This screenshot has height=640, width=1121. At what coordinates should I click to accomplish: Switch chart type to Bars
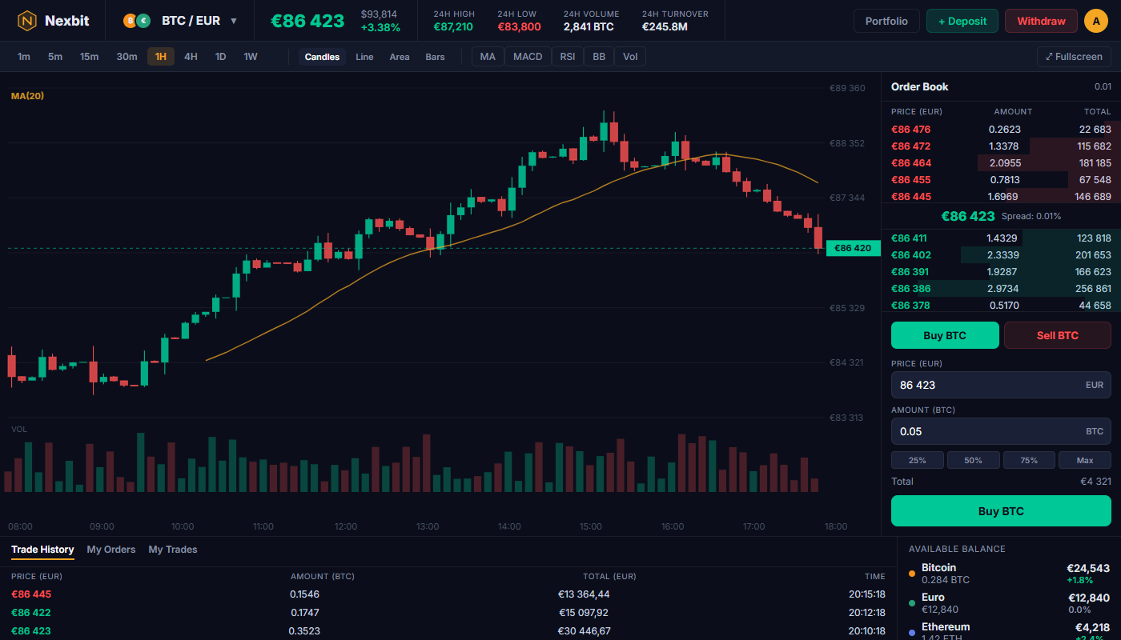click(x=436, y=57)
